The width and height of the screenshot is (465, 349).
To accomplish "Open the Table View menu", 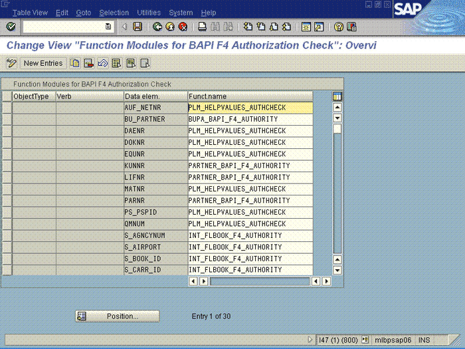I will pos(30,13).
